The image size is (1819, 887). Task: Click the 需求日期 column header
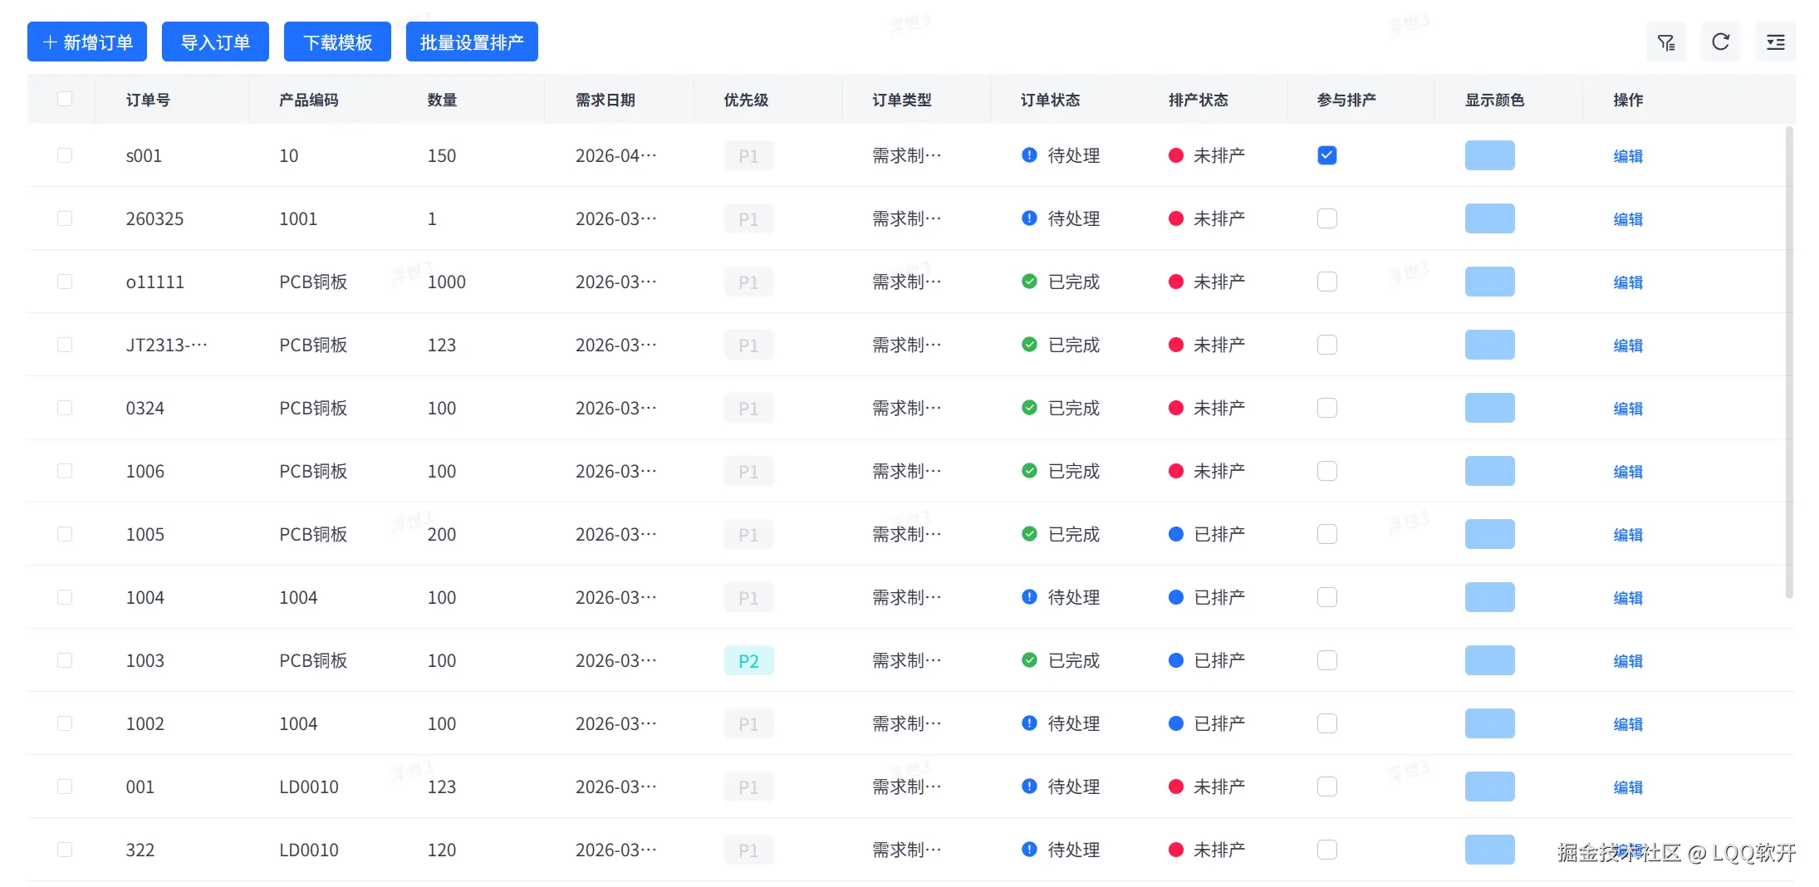click(605, 100)
